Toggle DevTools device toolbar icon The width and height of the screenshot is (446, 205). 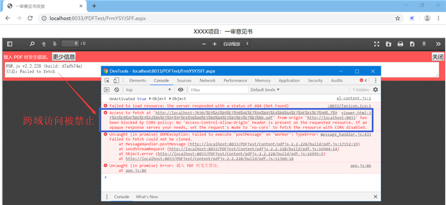116,81
